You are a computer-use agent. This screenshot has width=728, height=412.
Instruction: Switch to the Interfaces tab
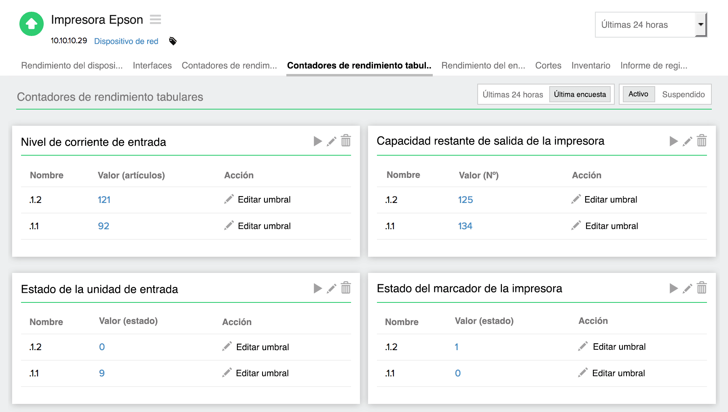pyautogui.click(x=152, y=65)
